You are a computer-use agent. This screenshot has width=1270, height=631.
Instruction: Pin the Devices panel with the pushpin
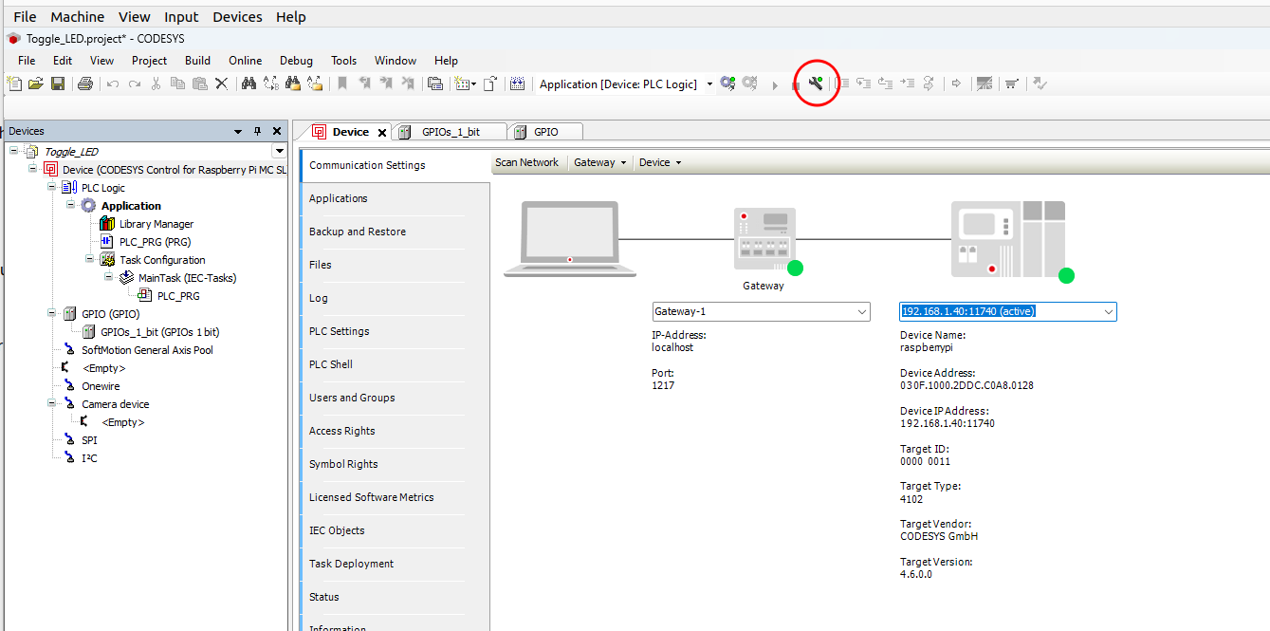(x=257, y=131)
